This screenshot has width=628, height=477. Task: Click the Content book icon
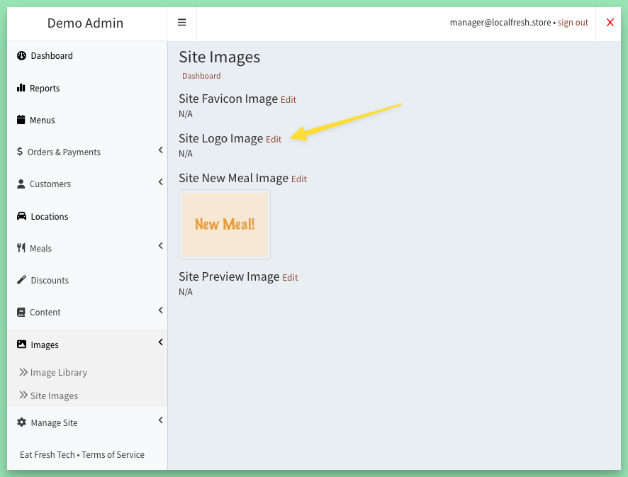pos(21,312)
